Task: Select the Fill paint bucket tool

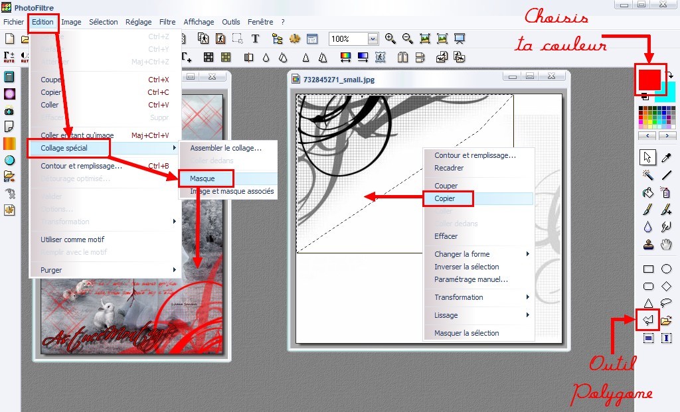Action: point(648,192)
